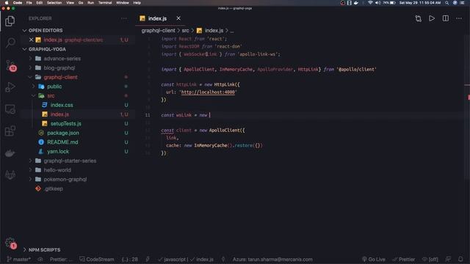
Task: Open index.css in the file tree
Action: (x=62, y=105)
